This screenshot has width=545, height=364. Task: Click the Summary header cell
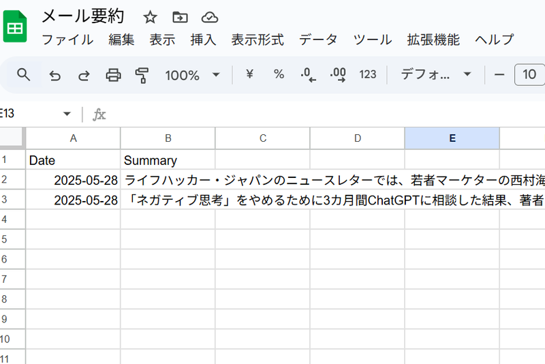[x=168, y=160]
